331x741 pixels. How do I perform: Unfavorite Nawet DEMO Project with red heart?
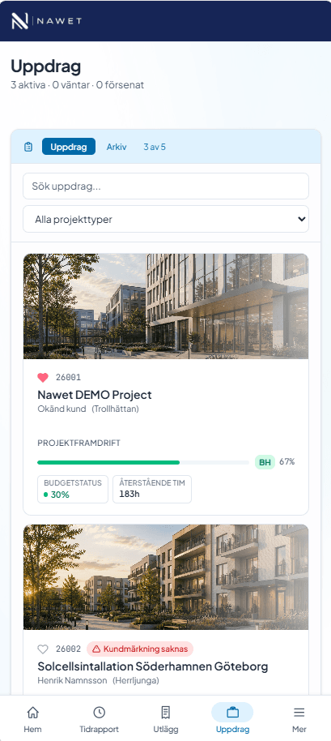(43, 377)
